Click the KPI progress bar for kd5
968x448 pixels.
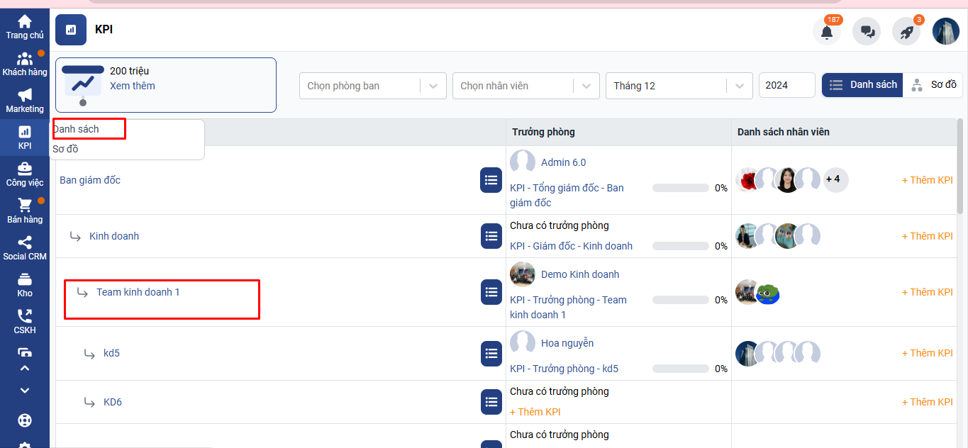[680, 369]
